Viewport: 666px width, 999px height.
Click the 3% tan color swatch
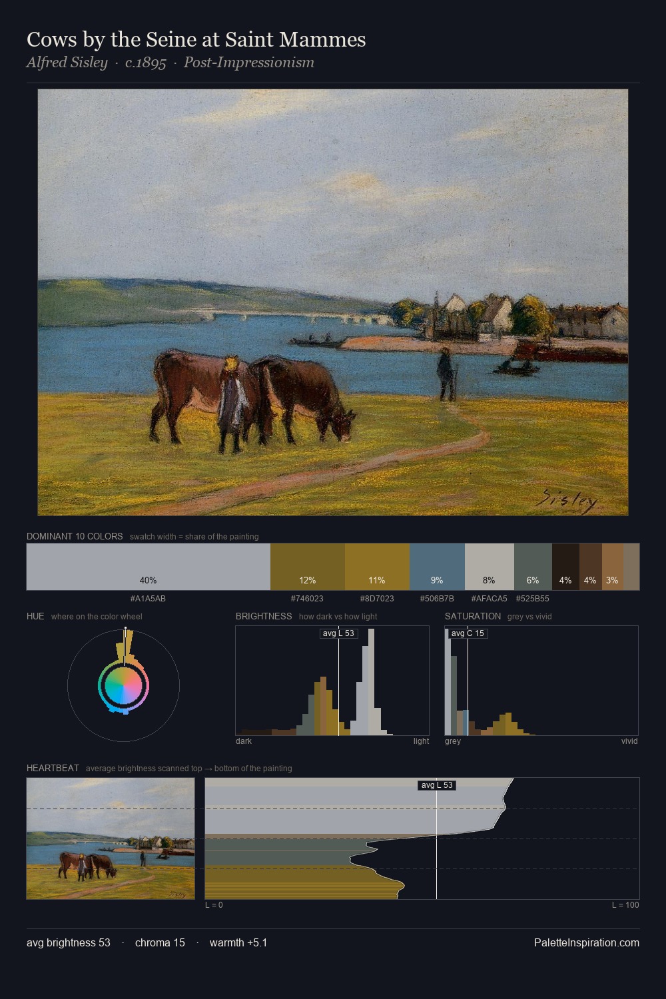pyautogui.click(x=613, y=567)
